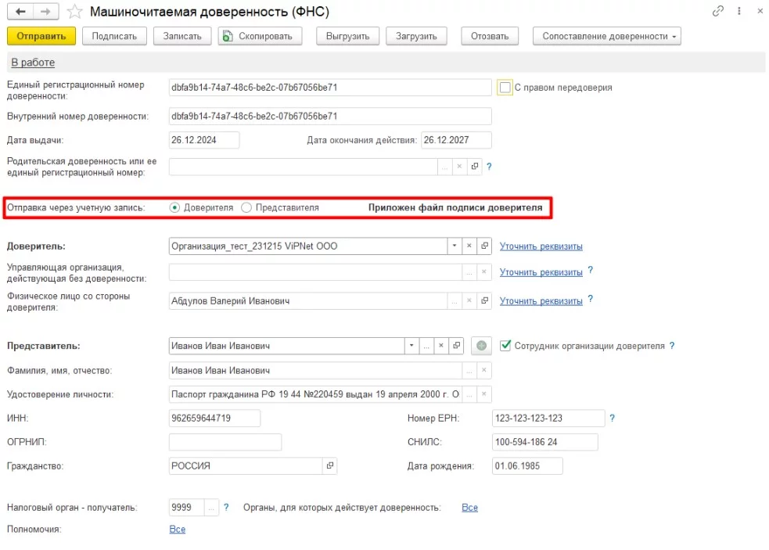Choose full name via ellipsis in ФИО field
The height and width of the screenshot is (550, 769).
469,370
